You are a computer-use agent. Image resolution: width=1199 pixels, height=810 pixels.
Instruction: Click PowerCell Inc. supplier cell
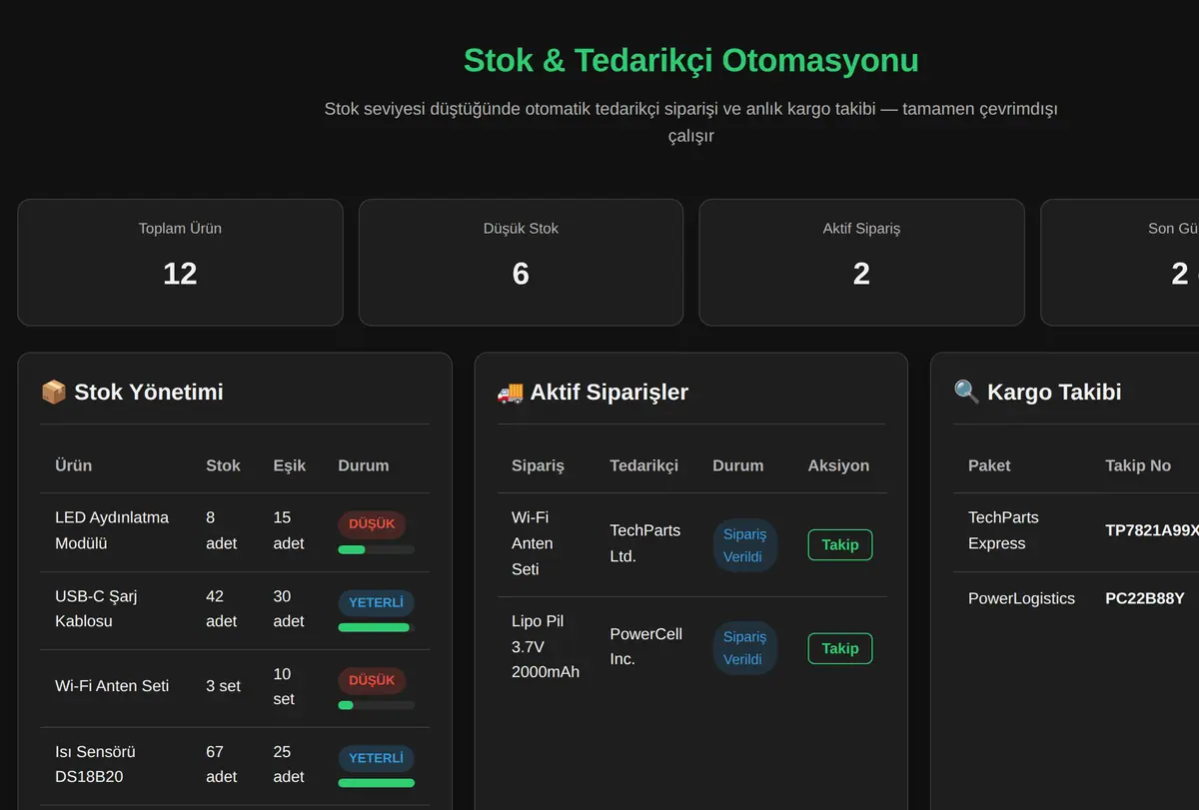646,646
